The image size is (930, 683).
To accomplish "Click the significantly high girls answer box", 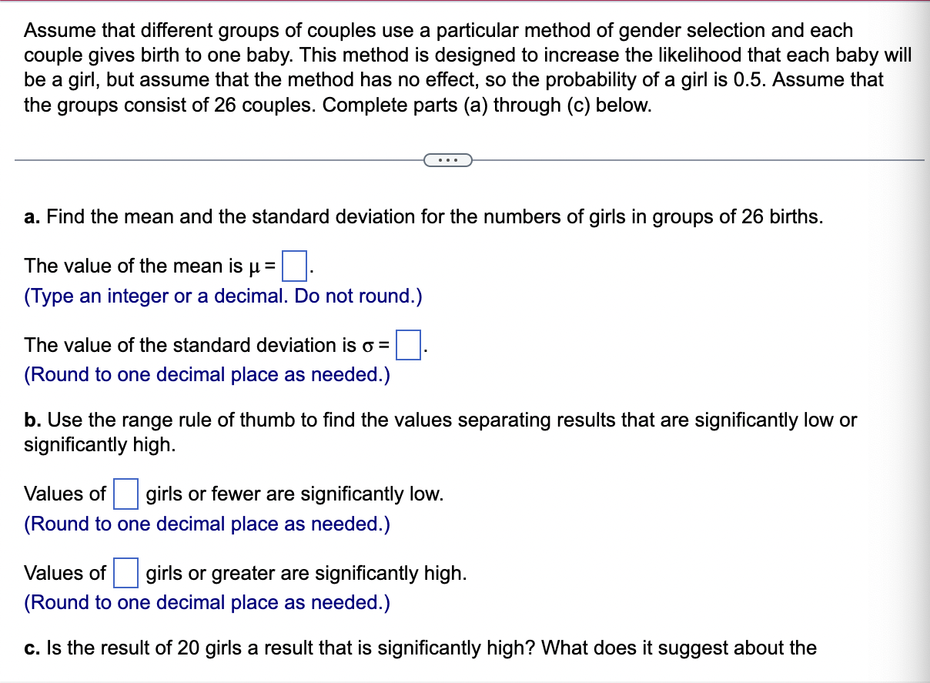I will click(125, 572).
